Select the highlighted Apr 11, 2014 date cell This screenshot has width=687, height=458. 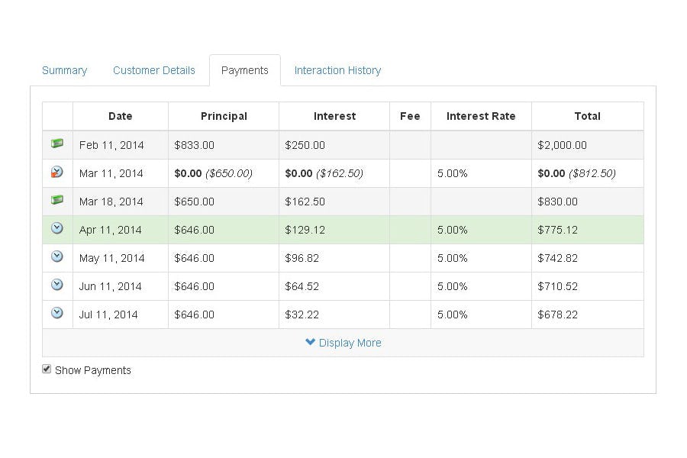[111, 230]
